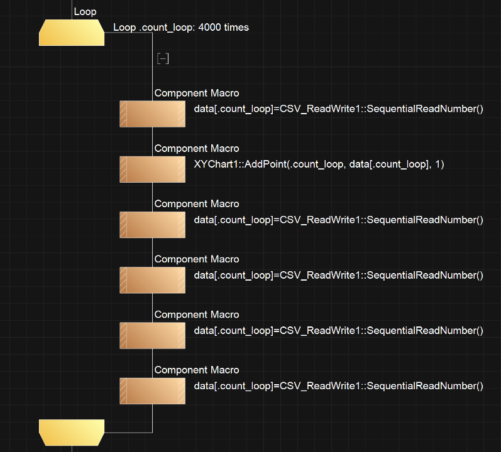Select the fourth Component Macro block icon
501x452 pixels.
pos(152,280)
